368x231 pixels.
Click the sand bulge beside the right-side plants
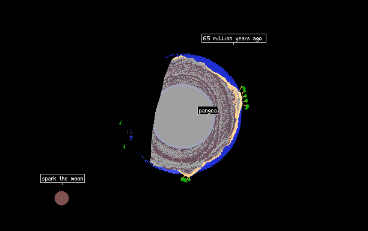[239, 99]
